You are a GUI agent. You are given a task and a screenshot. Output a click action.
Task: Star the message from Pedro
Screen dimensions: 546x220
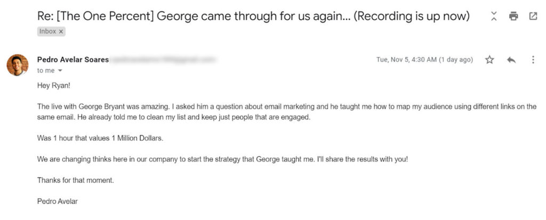[x=489, y=60]
